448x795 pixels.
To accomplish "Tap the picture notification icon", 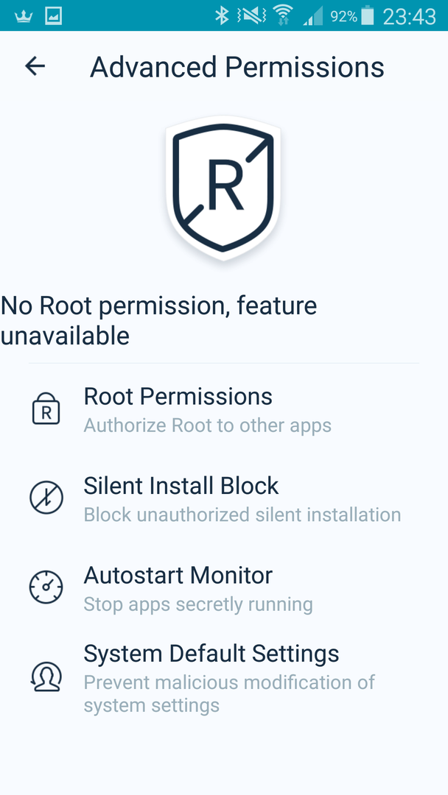I will point(53,16).
